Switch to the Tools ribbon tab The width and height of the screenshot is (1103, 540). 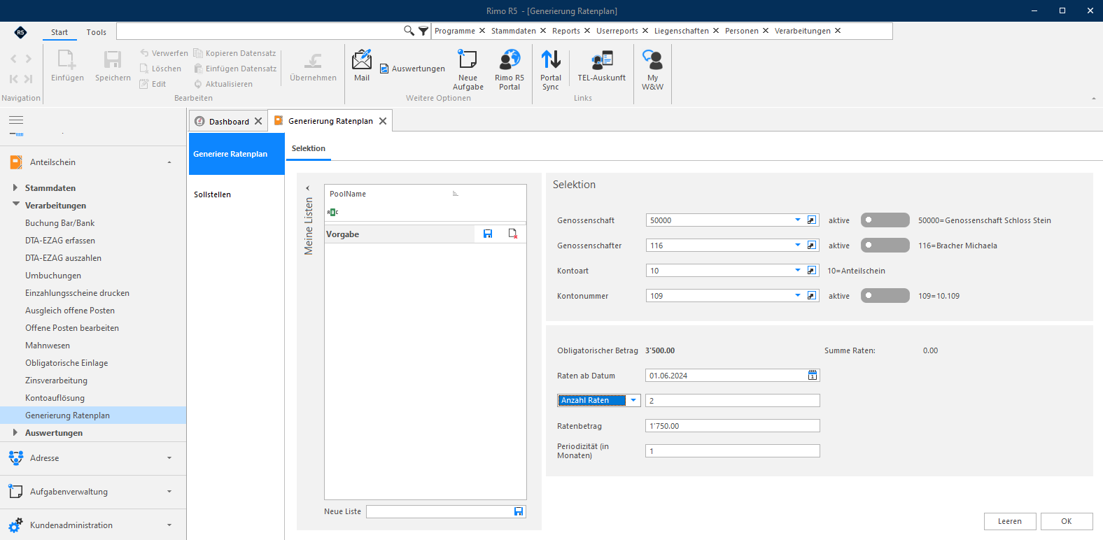[97, 32]
